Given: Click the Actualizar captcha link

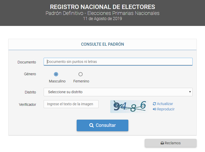Looking at the screenshot, I should pos(165,104).
